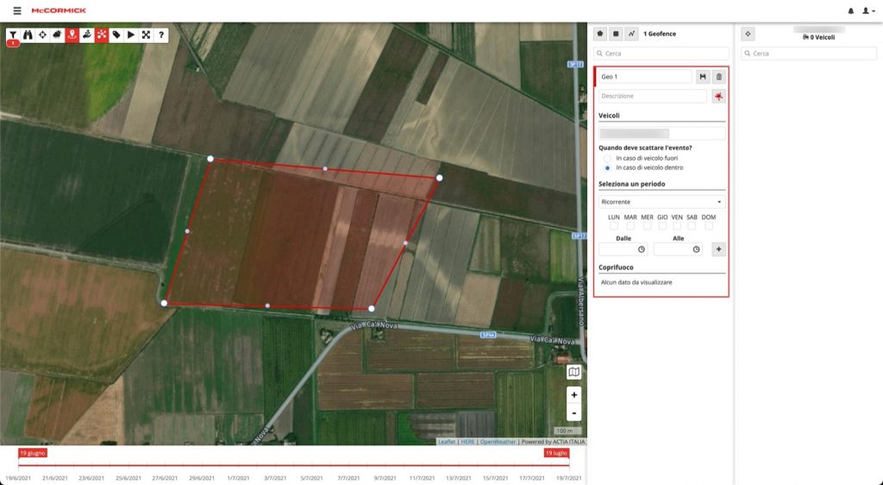
Task: Click the bottom-left geofence polygon vertex
Action: (164, 303)
